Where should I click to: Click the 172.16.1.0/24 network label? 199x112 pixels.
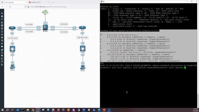[12, 38]
